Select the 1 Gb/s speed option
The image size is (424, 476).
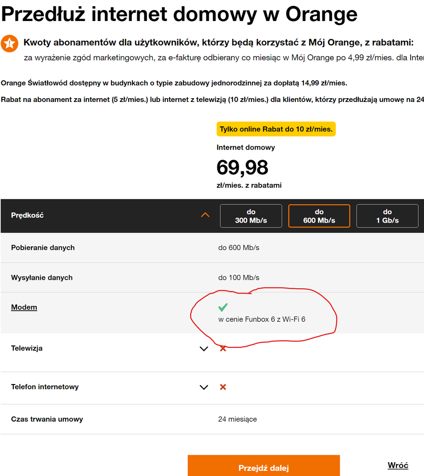pos(387,216)
